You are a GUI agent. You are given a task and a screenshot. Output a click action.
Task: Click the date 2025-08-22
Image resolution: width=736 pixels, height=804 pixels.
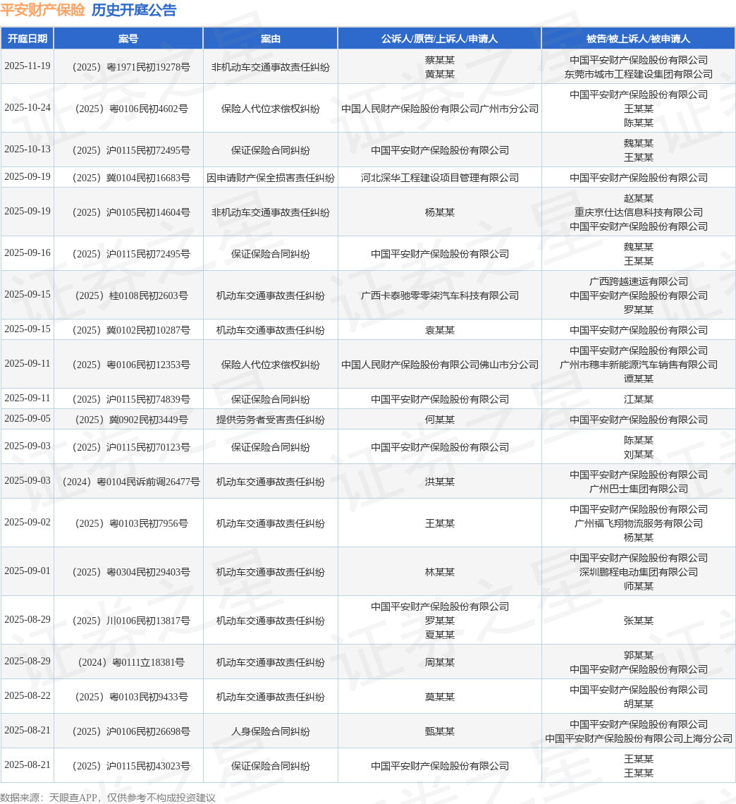click(27, 696)
